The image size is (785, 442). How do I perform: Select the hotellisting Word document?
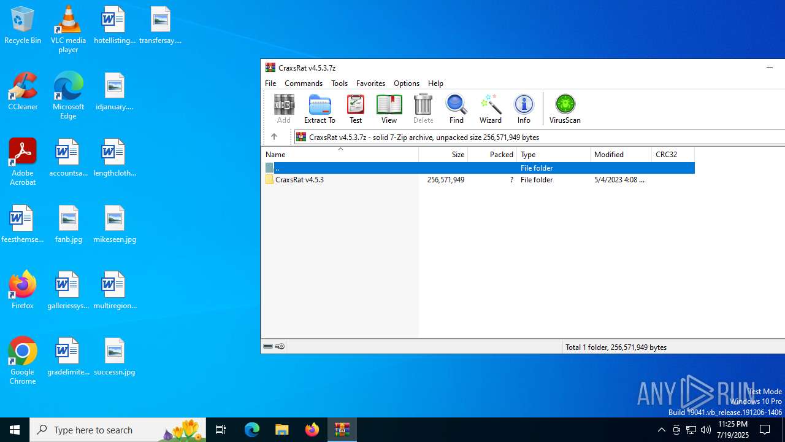pyautogui.click(x=114, y=25)
